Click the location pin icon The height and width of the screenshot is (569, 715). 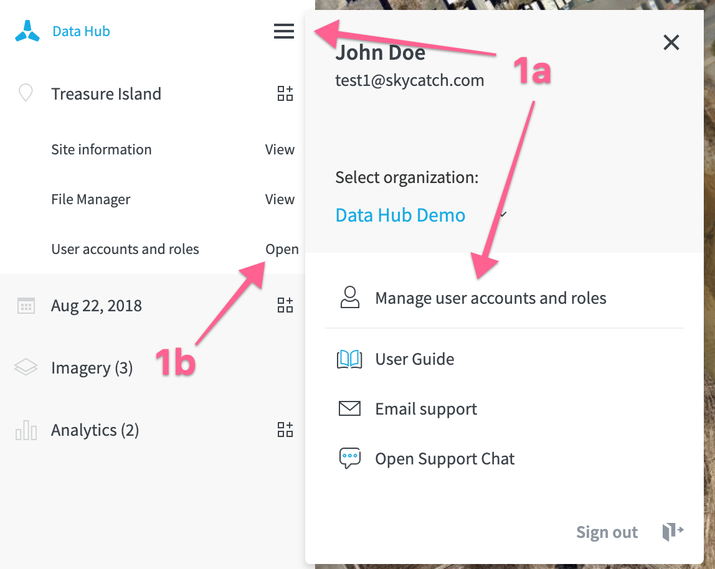point(26,93)
